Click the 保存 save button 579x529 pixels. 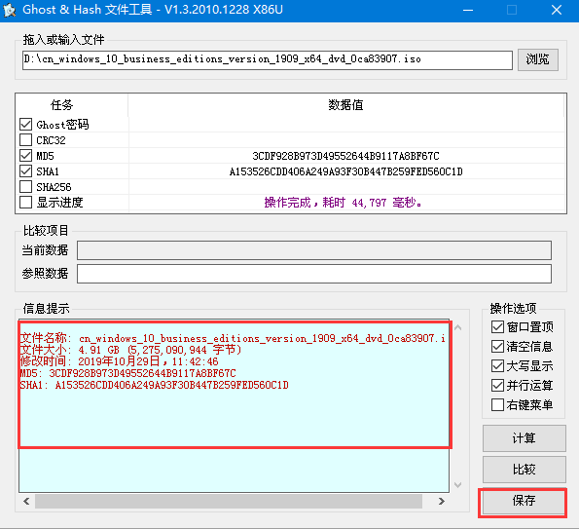point(524,501)
